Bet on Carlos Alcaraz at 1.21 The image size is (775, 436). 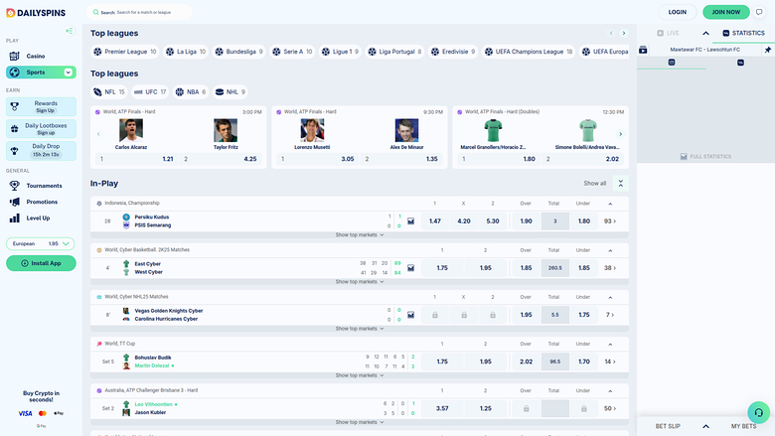click(136, 159)
